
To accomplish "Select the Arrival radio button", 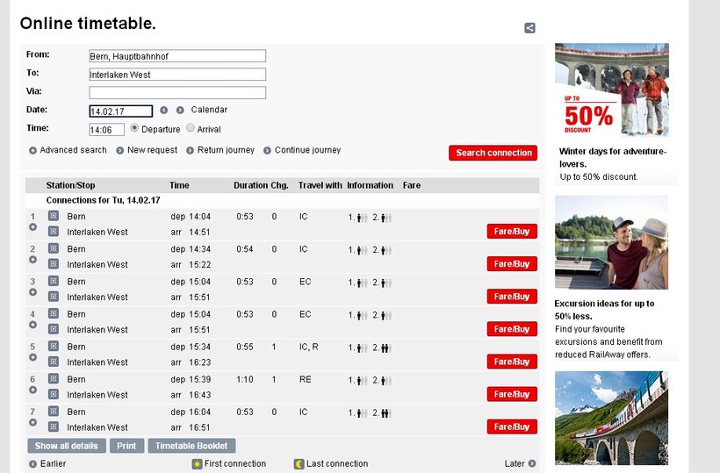I will [191, 128].
